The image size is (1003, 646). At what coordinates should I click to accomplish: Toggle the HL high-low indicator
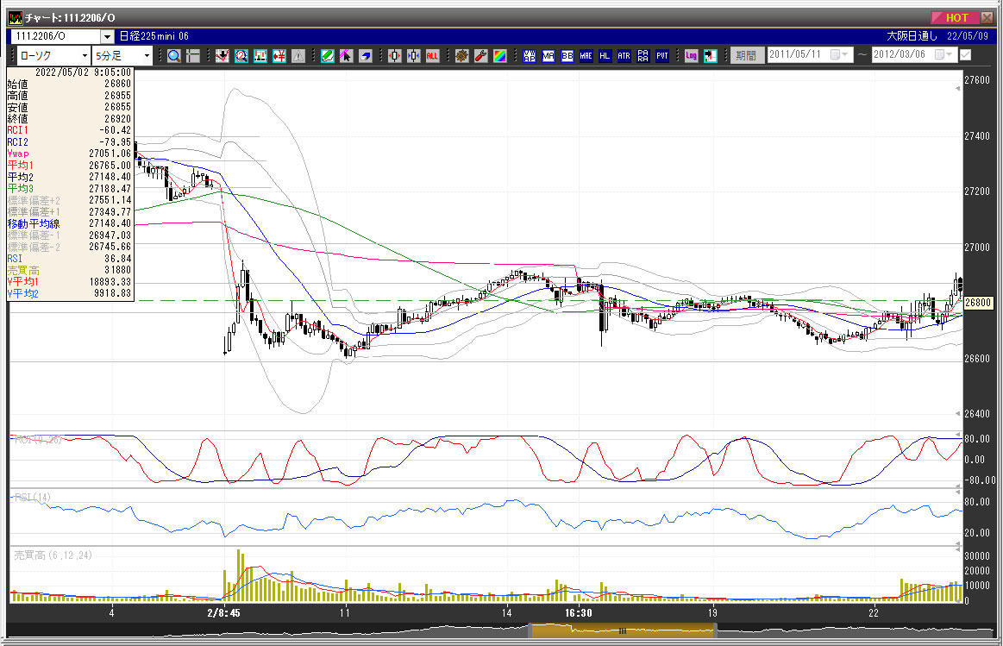point(605,56)
